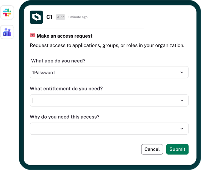
Task: Submit the access request
Action: coord(177,149)
